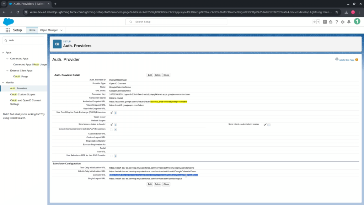This screenshot has height=205, width=364.
Task: Open OAuth and OpenID Connect Settings
Action: [x=26, y=102]
